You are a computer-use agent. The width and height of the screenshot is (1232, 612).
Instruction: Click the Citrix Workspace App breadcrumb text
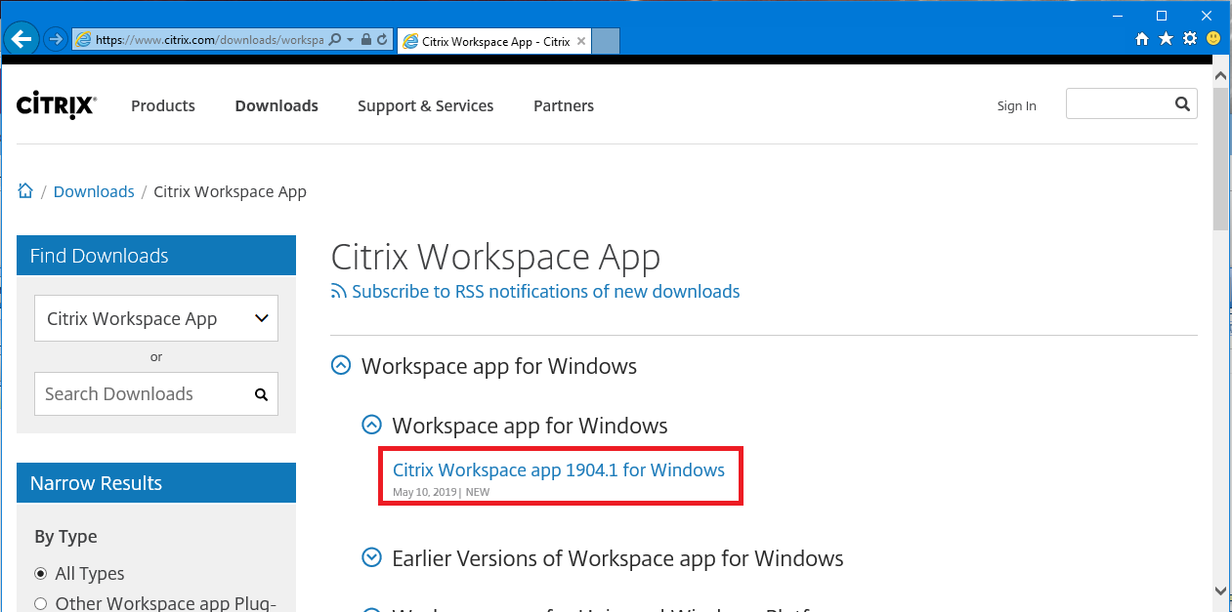(231, 191)
